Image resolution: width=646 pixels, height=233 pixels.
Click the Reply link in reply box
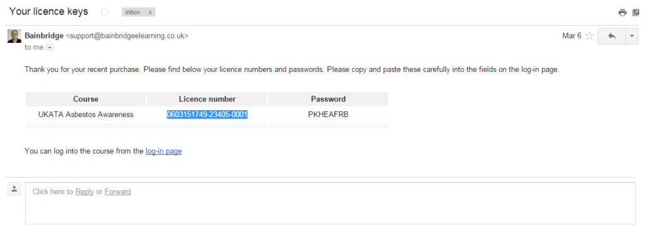(x=85, y=191)
